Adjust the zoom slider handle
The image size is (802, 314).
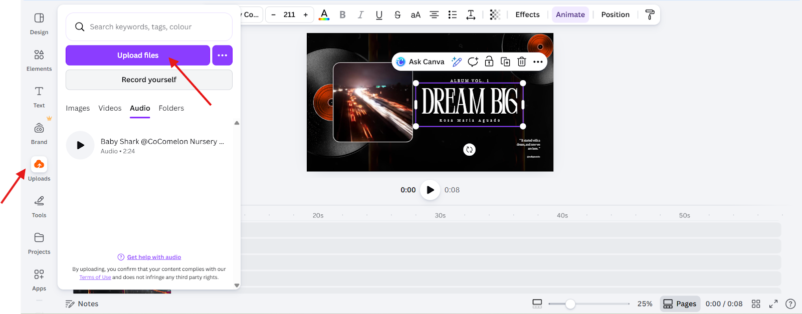tap(570, 304)
